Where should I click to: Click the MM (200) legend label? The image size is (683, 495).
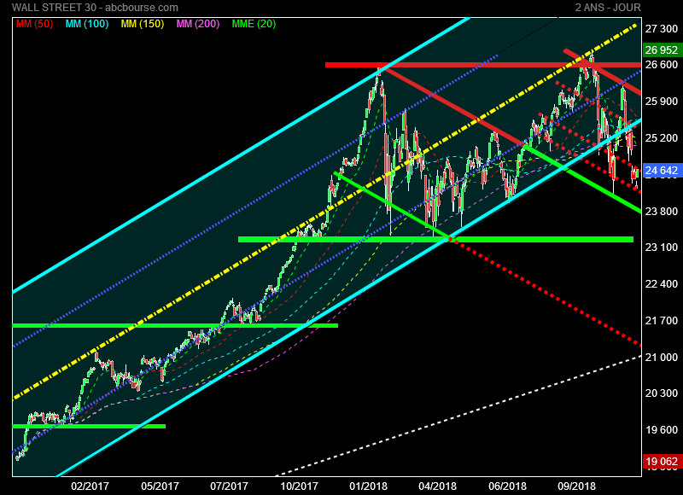(198, 24)
